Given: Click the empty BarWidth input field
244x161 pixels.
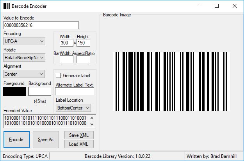Looking at the screenshot, I should 66,59.
